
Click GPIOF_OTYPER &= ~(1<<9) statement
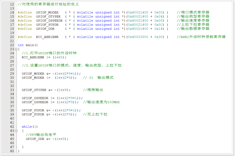click(46, 90)
